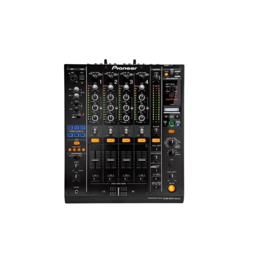Viewport: 254px width, 254px height.
Task: Click the channel 3 fader
Action: pos(126,160)
